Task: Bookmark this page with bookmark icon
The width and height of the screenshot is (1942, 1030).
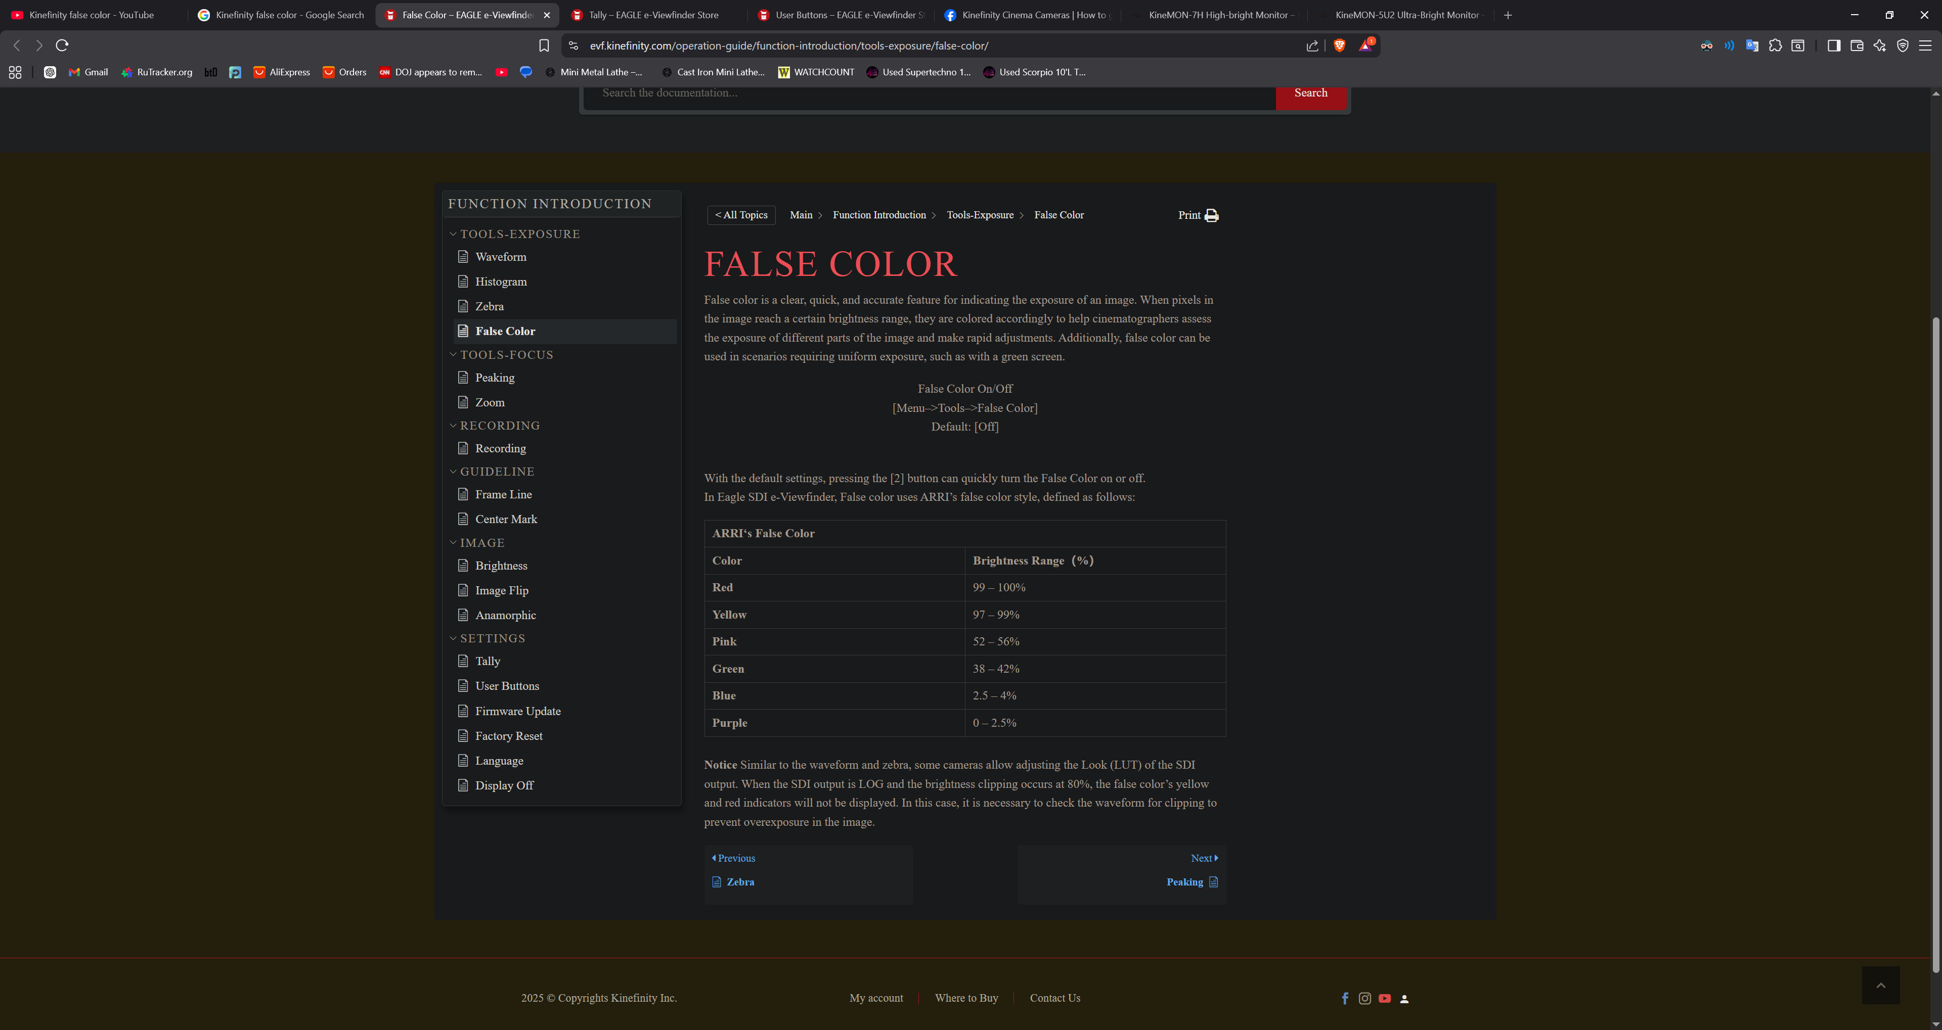Action: click(x=544, y=46)
